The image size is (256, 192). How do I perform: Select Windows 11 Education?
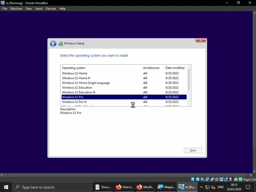[124, 87]
